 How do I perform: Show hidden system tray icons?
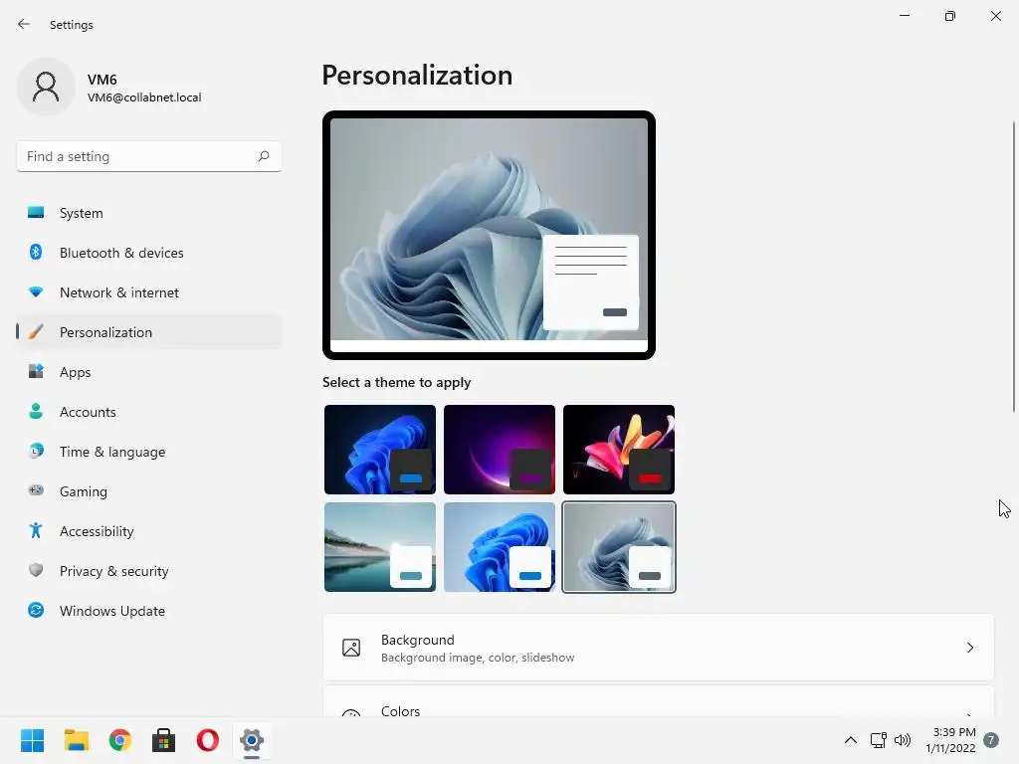tap(850, 740)
